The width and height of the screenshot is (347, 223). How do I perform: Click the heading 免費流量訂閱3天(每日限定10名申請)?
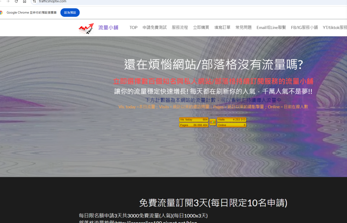(x=213, y=203)
